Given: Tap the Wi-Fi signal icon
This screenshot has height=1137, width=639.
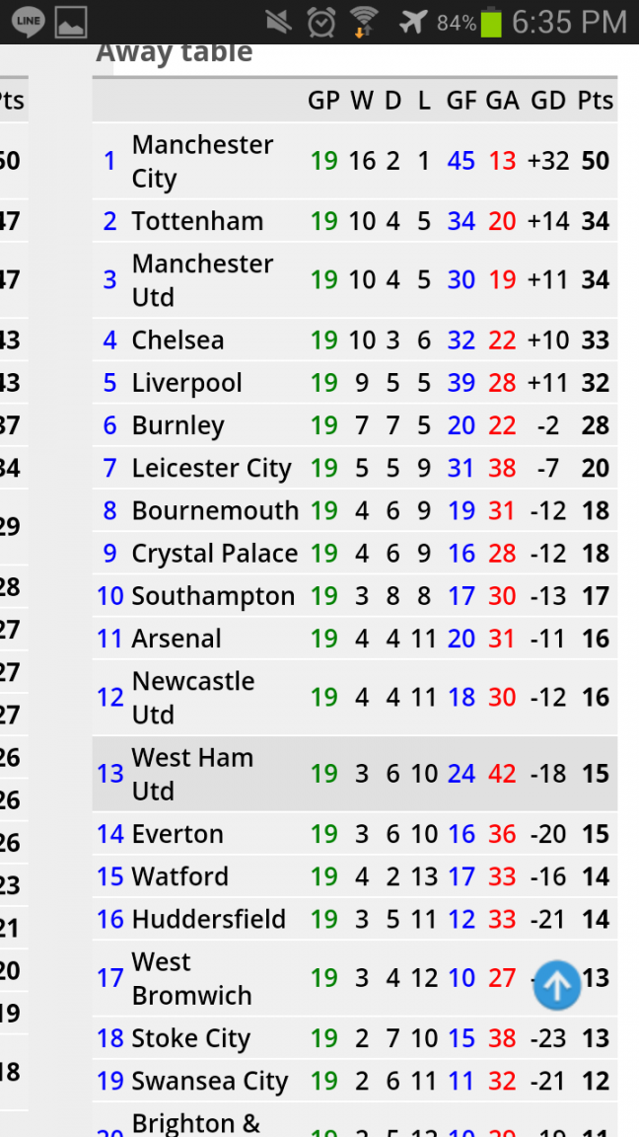Looking at the screenshot, I should (x=362, y=22).
